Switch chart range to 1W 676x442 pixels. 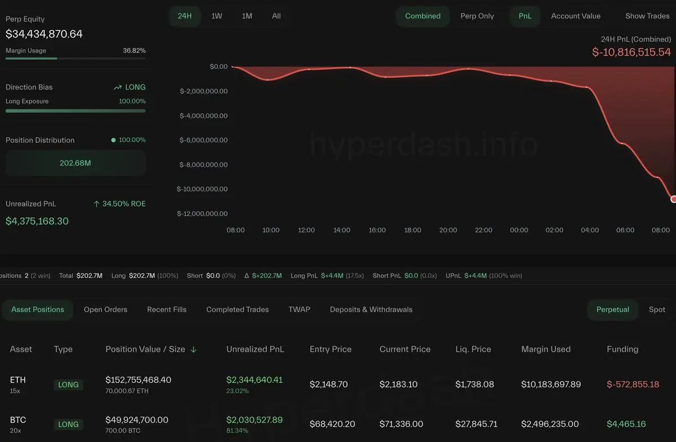[217, 16]
